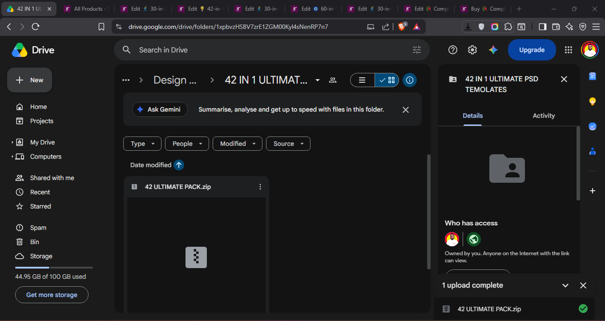605x321 pixels.
Task: Open the browser downloads icon
Action: [x=468, y=27]
